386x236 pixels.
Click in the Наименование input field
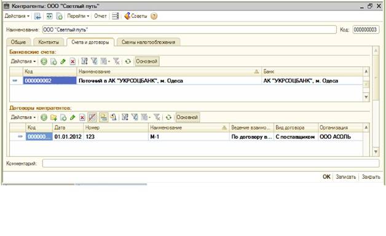[189, 29]
